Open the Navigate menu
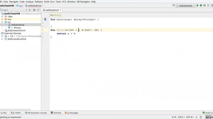Screen dimensions: 213x119 [14, 2]
